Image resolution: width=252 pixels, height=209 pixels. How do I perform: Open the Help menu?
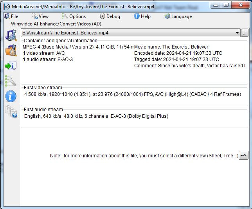[x=142, y=16]
